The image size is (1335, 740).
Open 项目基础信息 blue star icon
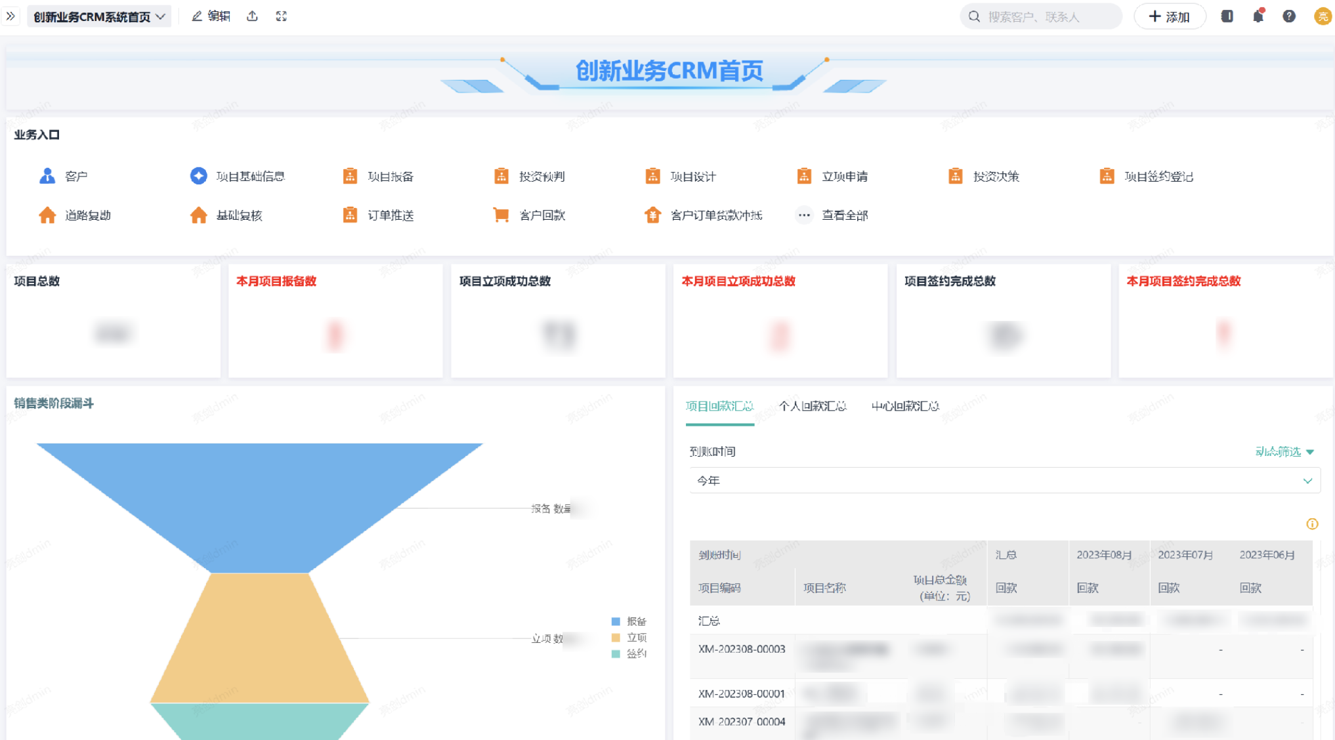[x=198, y=176]
